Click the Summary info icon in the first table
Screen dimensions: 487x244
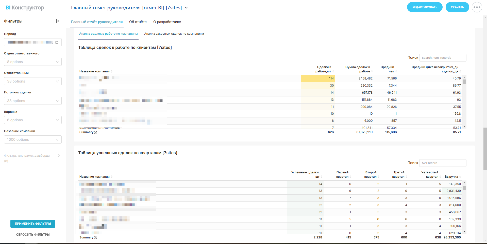point(95,132)
